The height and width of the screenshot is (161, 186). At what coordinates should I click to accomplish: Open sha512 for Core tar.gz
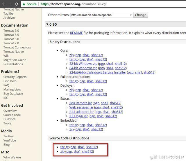(x=101, y=59)
